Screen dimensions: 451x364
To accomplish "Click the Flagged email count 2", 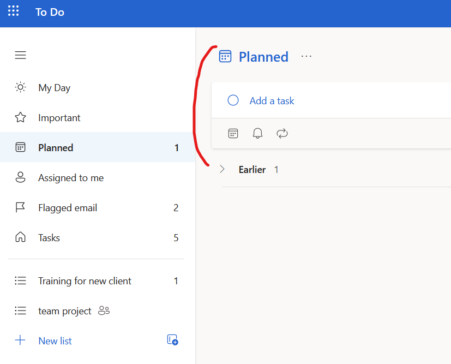I will (176, 208).
